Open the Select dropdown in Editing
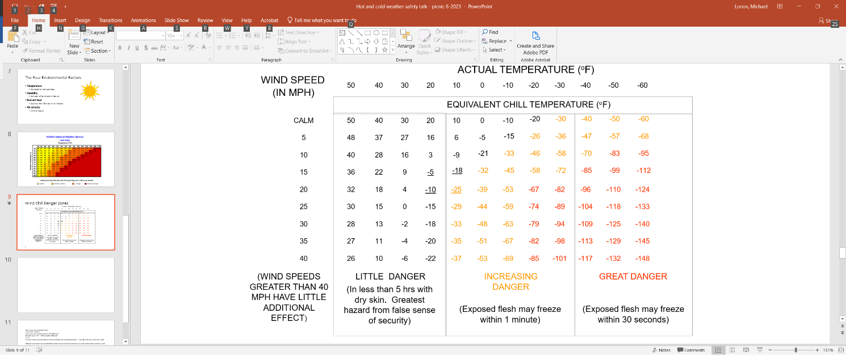Image resolution: width=846 pixels, height=355 pixels. pyautogui.click(x=493, y=50)
